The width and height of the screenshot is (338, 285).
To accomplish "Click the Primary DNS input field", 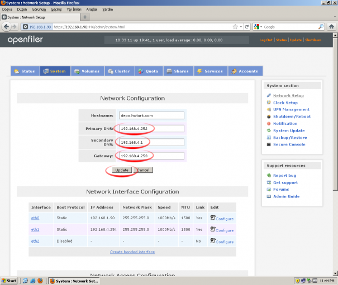I will click(151, 128).
